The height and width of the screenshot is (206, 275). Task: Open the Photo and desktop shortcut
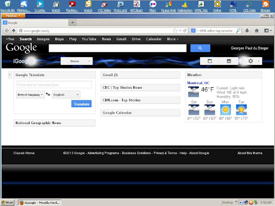click(120, 6)
